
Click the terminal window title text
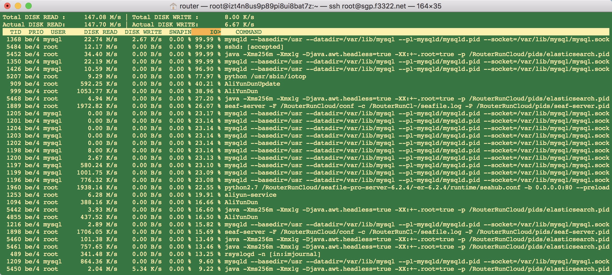coord(310,6)
